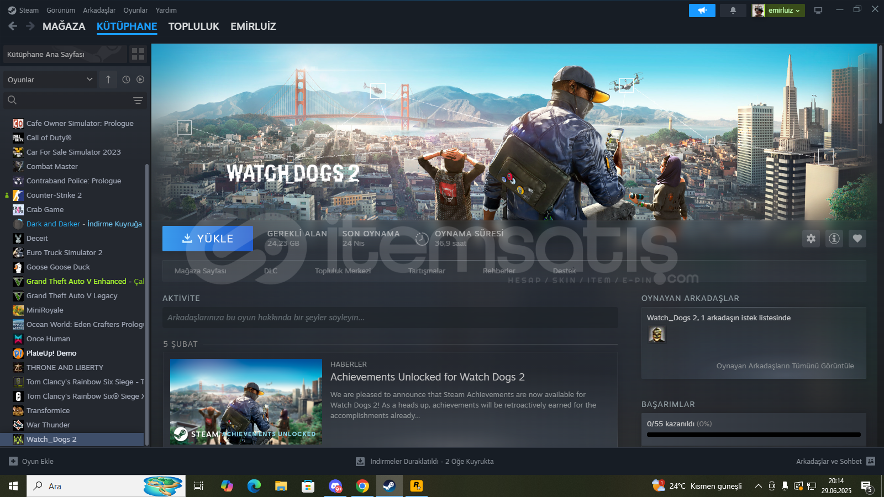Screen dimensions: 884x497
Task: Click the Goose Goose Duck game icon
Action: [x=18, y=267]
